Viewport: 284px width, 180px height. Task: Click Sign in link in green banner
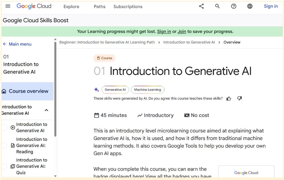(x=164, y=32)
